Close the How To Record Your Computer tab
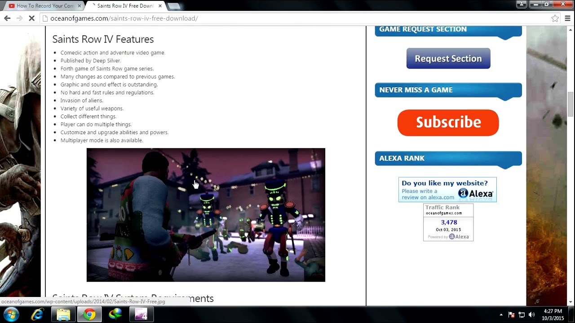This screenshot has width=575, height=323. pyautogui.click(x=80, y=6)
